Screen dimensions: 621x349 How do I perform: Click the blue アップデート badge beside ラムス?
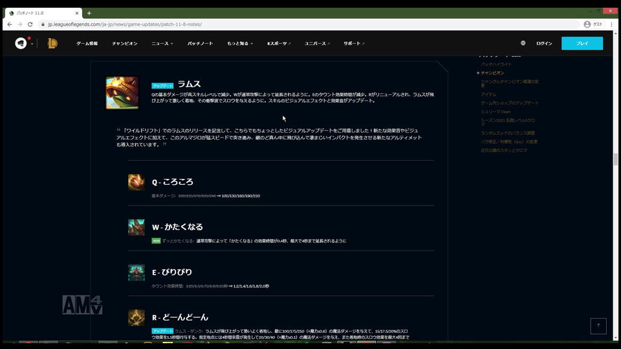[162, 85]
